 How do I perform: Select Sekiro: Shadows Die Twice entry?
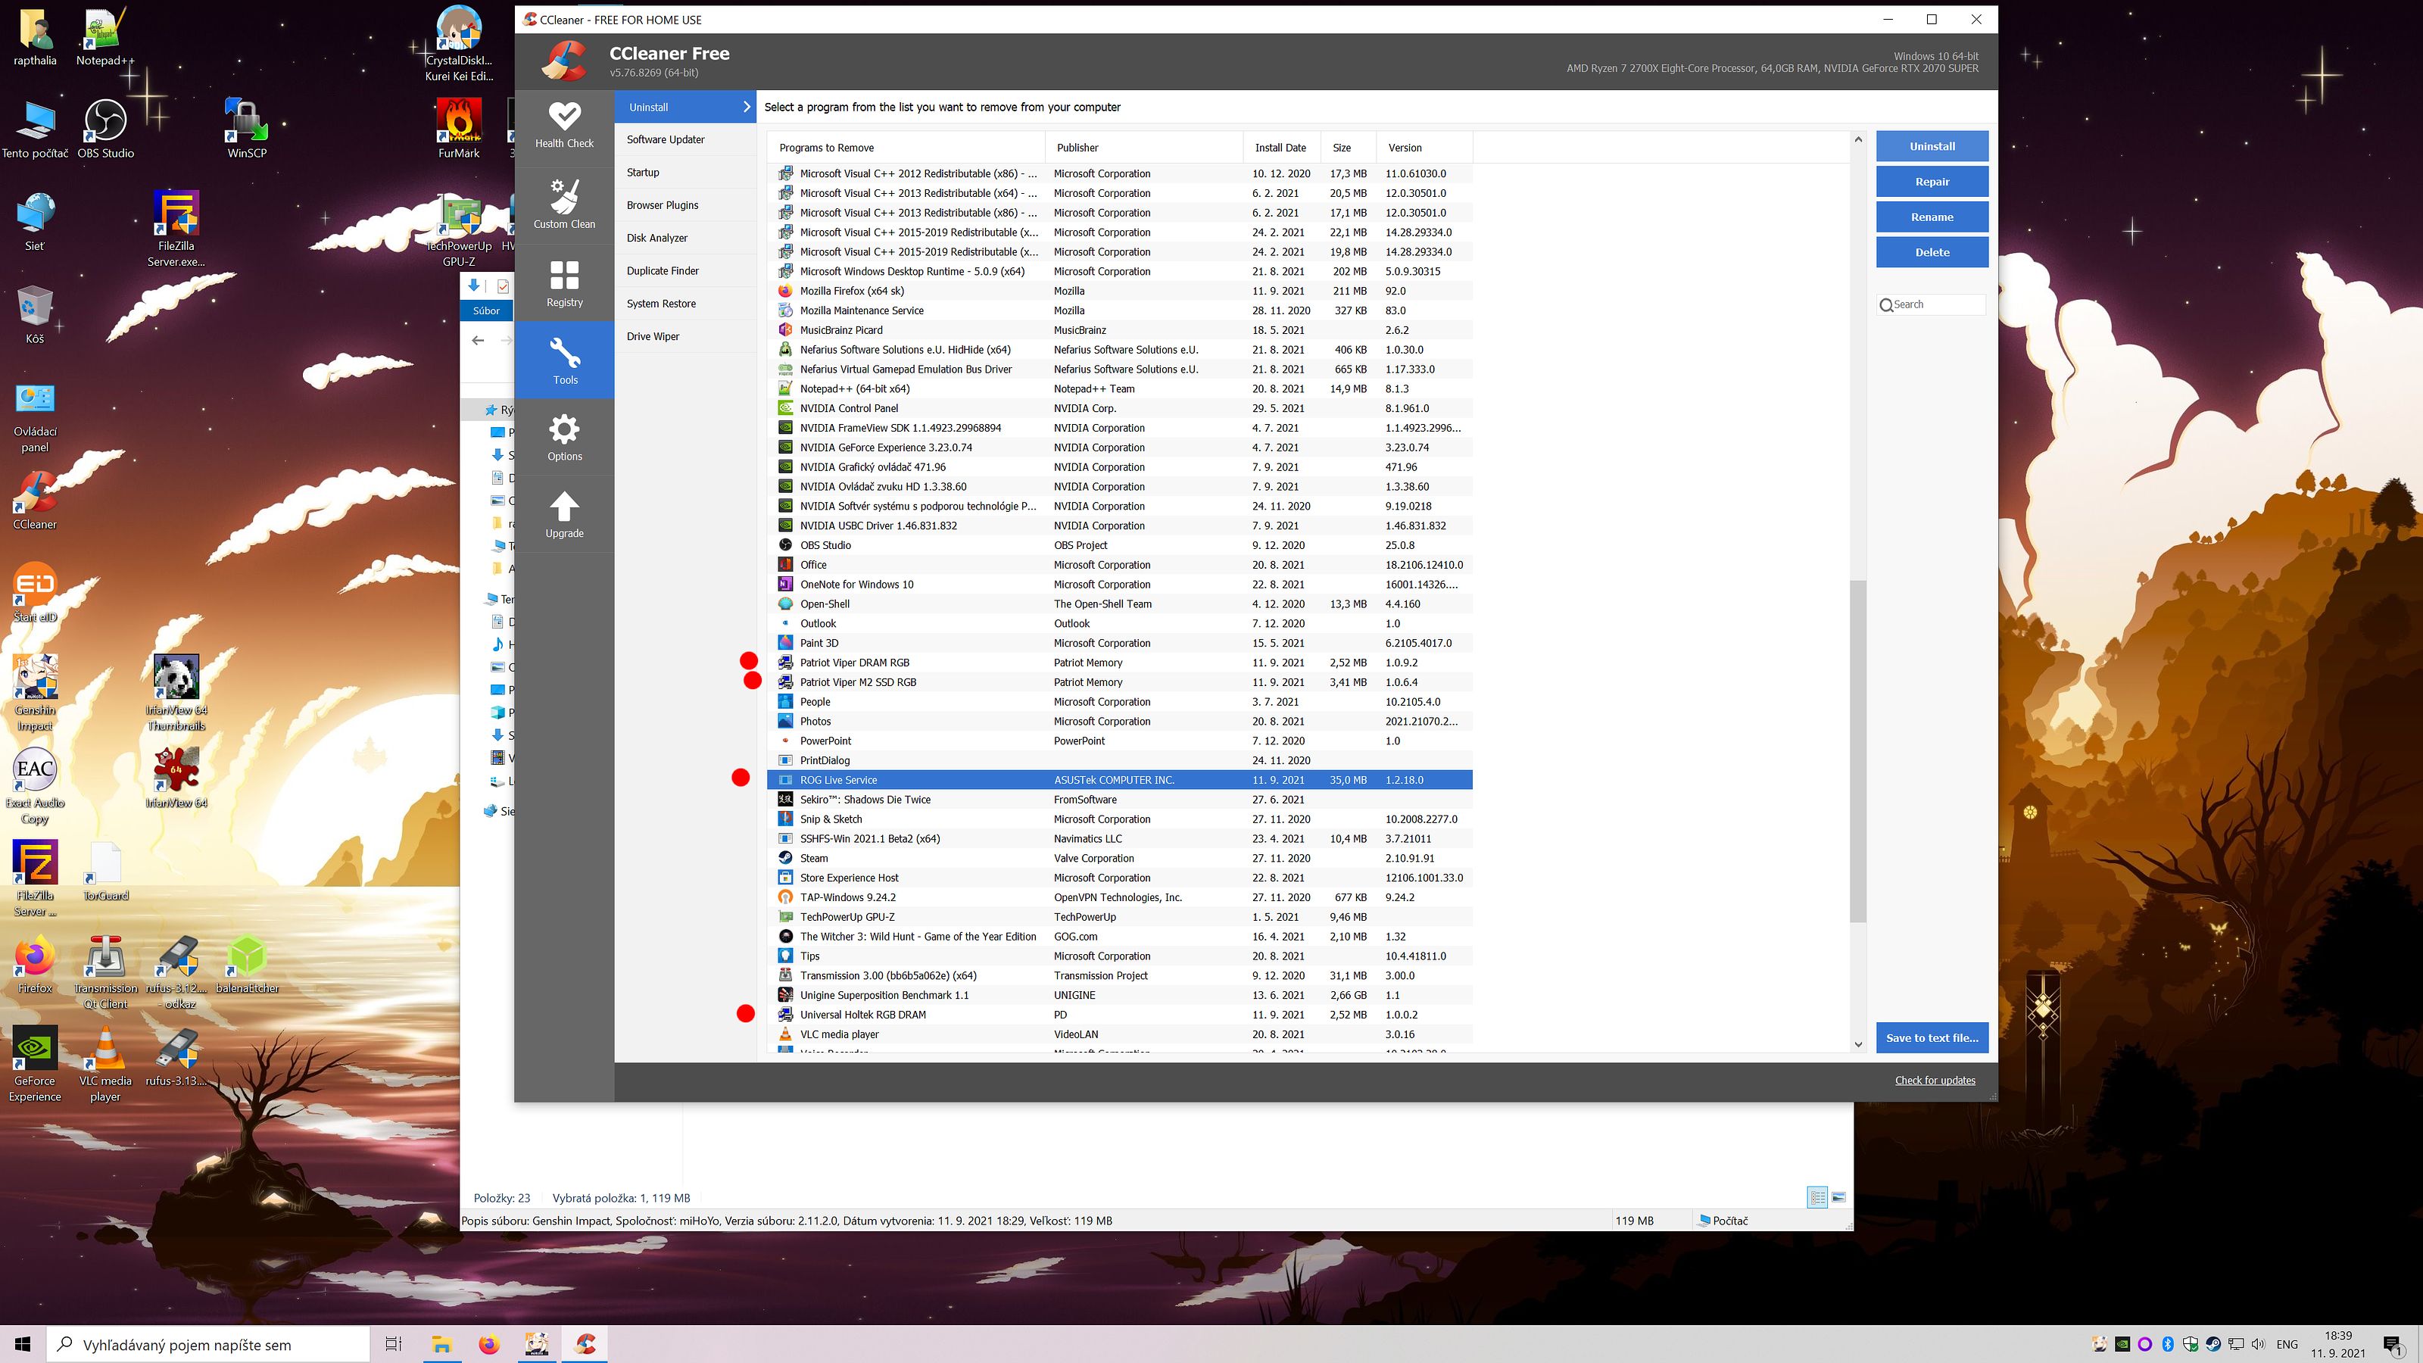[x=1121, y=800]
